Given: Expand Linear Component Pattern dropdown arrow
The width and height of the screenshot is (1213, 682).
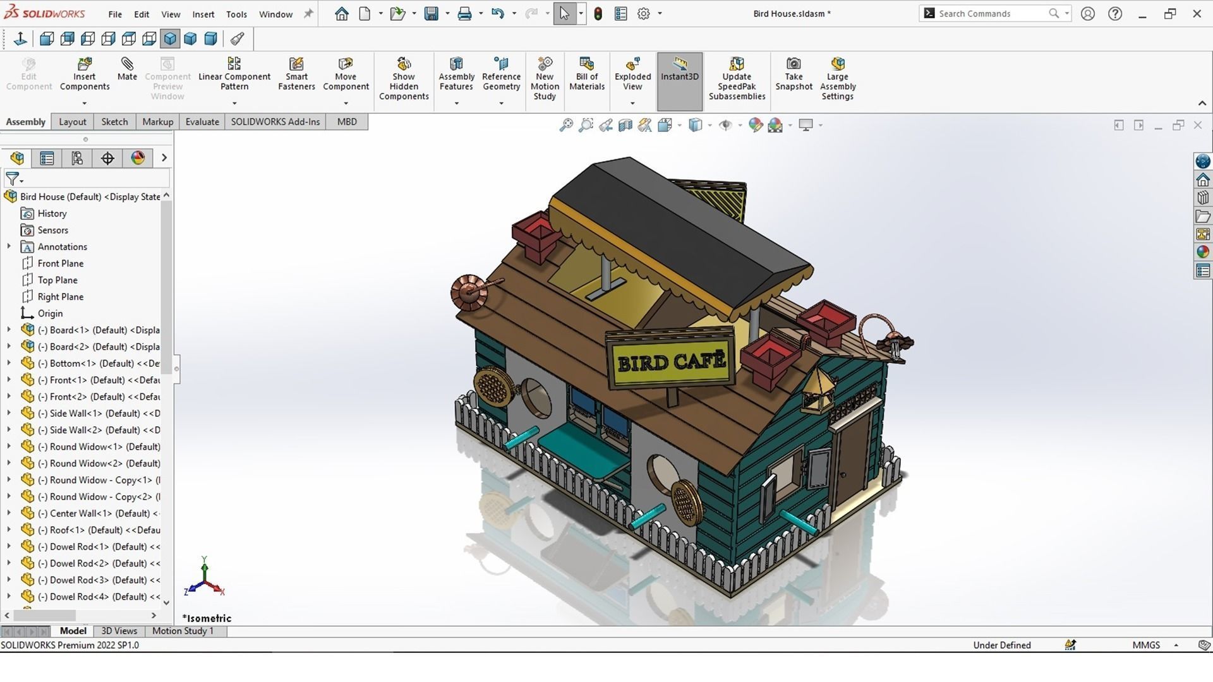Looking at the screenshot, I should coord(234,103).
